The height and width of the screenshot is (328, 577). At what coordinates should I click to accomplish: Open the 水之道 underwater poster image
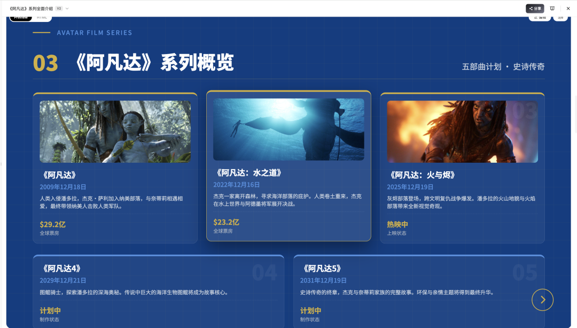tap(288, 129)
